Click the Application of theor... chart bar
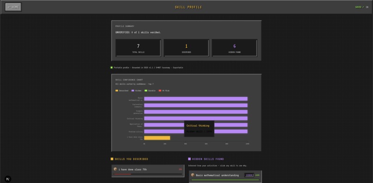The height and width of the screenshot is (183, 373). tap(164, 125)
